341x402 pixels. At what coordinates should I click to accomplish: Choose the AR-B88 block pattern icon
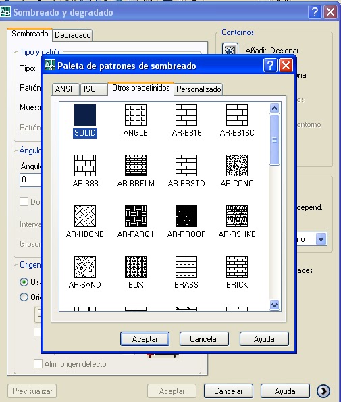[x=85, y=166]
